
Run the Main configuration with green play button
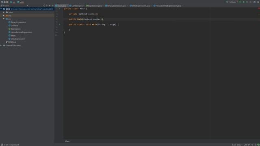click(x=240, y=2)
